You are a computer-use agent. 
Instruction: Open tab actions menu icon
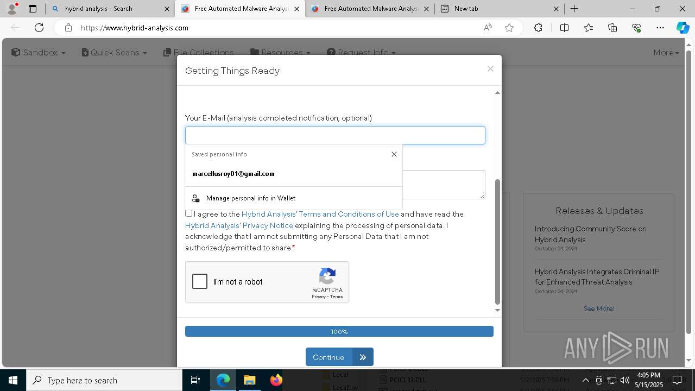click(x=33, y=9)
